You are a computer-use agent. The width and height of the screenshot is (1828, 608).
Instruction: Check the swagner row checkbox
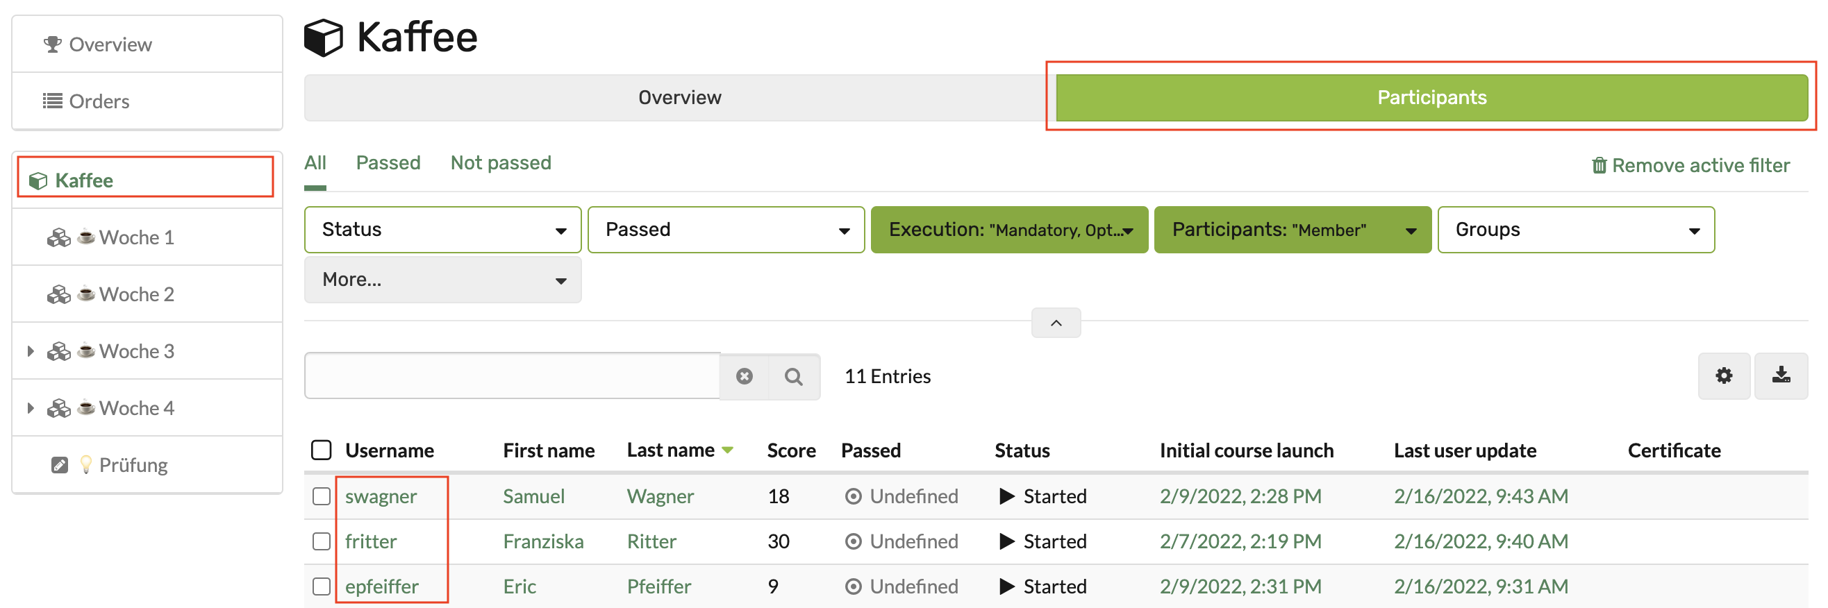[x=322, y=496]
